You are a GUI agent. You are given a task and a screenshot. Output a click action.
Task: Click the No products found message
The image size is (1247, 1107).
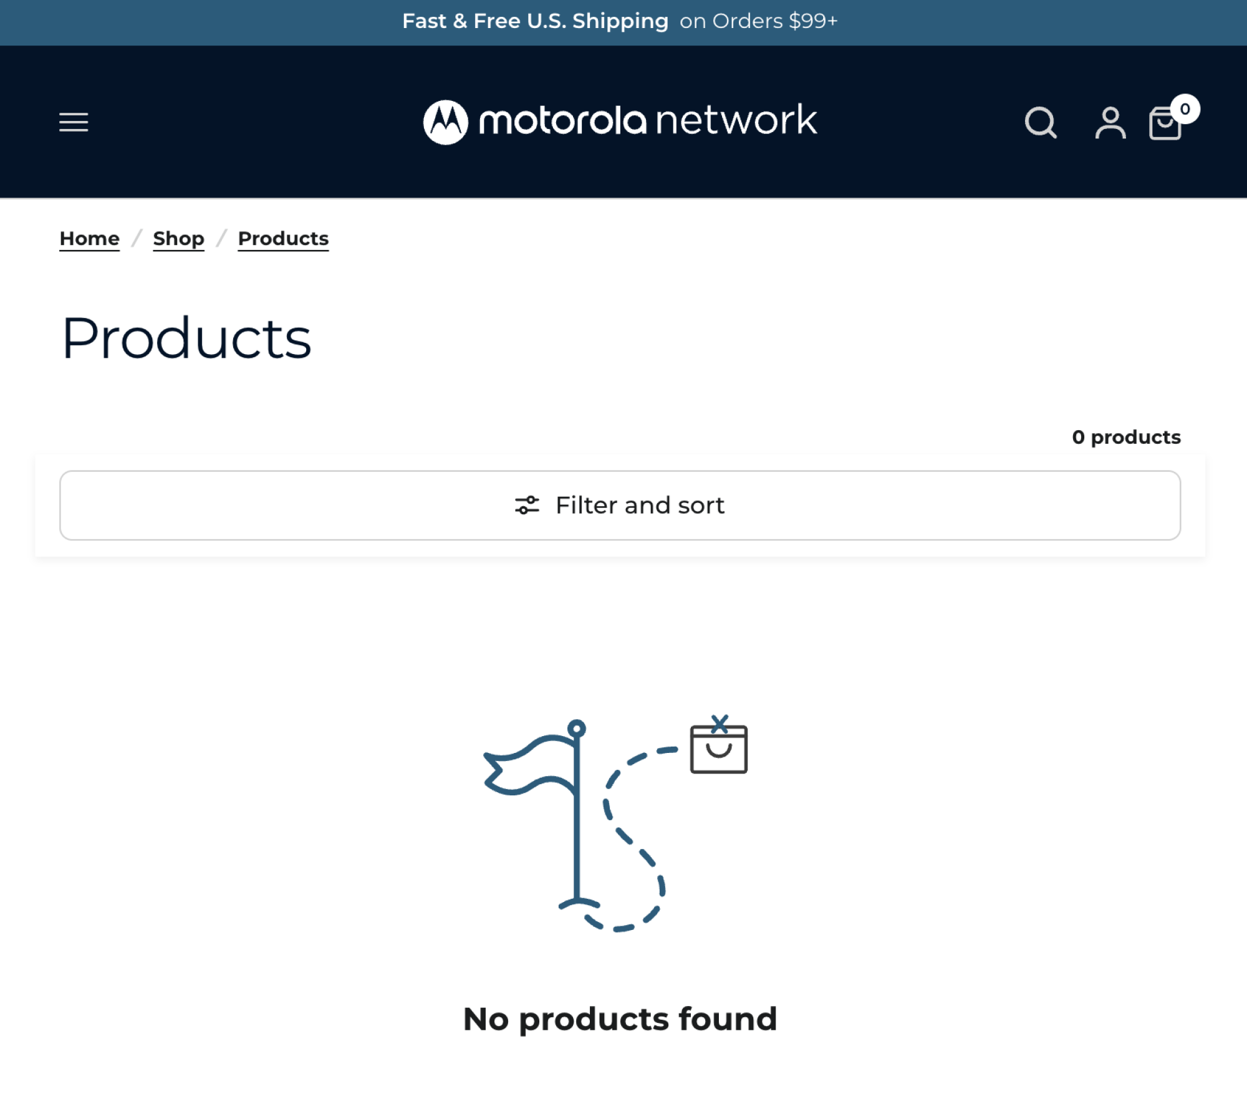620,1020
